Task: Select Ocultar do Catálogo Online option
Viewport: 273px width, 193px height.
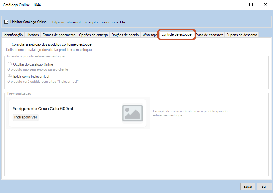Action: click(x=10, y=64)
